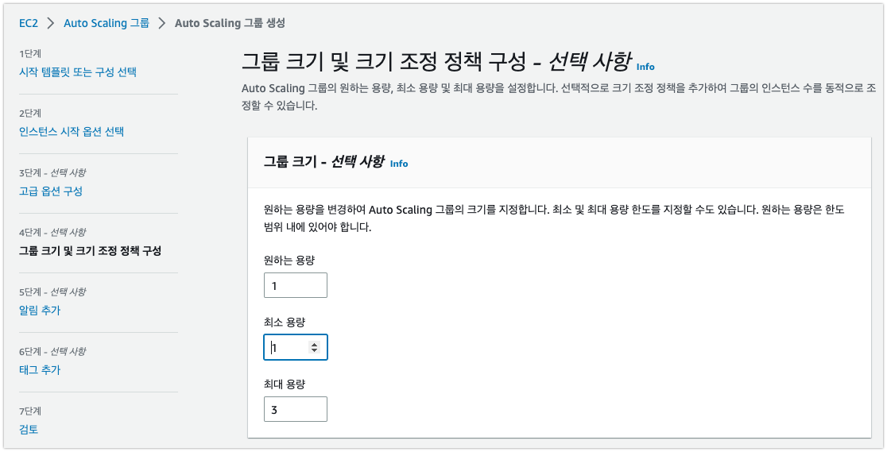
Task: Open step 고급 옵션 구성
Action: tap(50, 191)
